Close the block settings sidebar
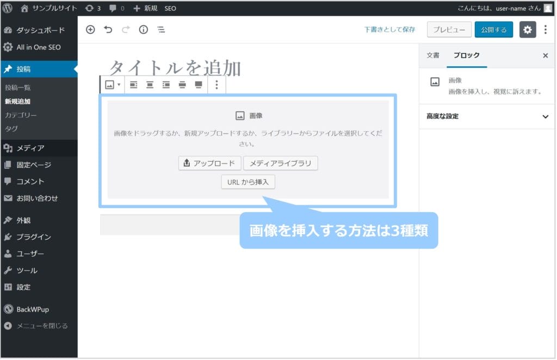 545,55
